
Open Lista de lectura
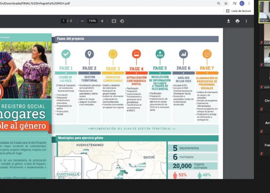click(238, 11)
